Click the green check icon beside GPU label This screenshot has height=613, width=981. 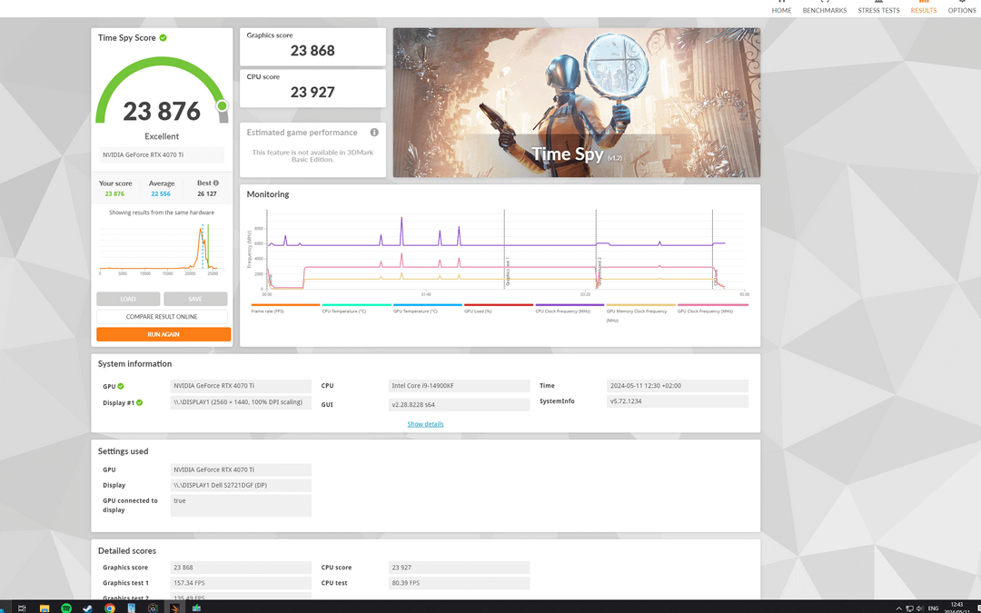tap(121, 386)
